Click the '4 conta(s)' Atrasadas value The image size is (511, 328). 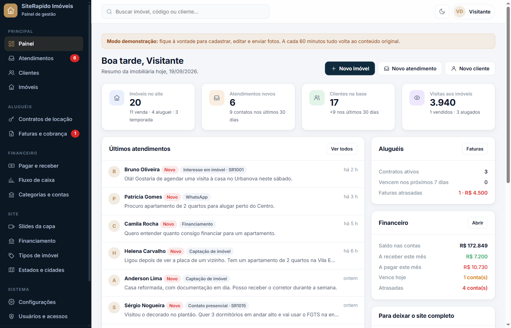[475, 288]
